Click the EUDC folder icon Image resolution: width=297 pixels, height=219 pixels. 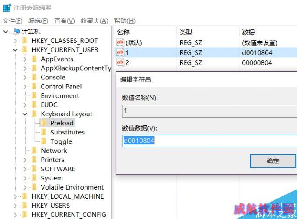coord(34,105)
